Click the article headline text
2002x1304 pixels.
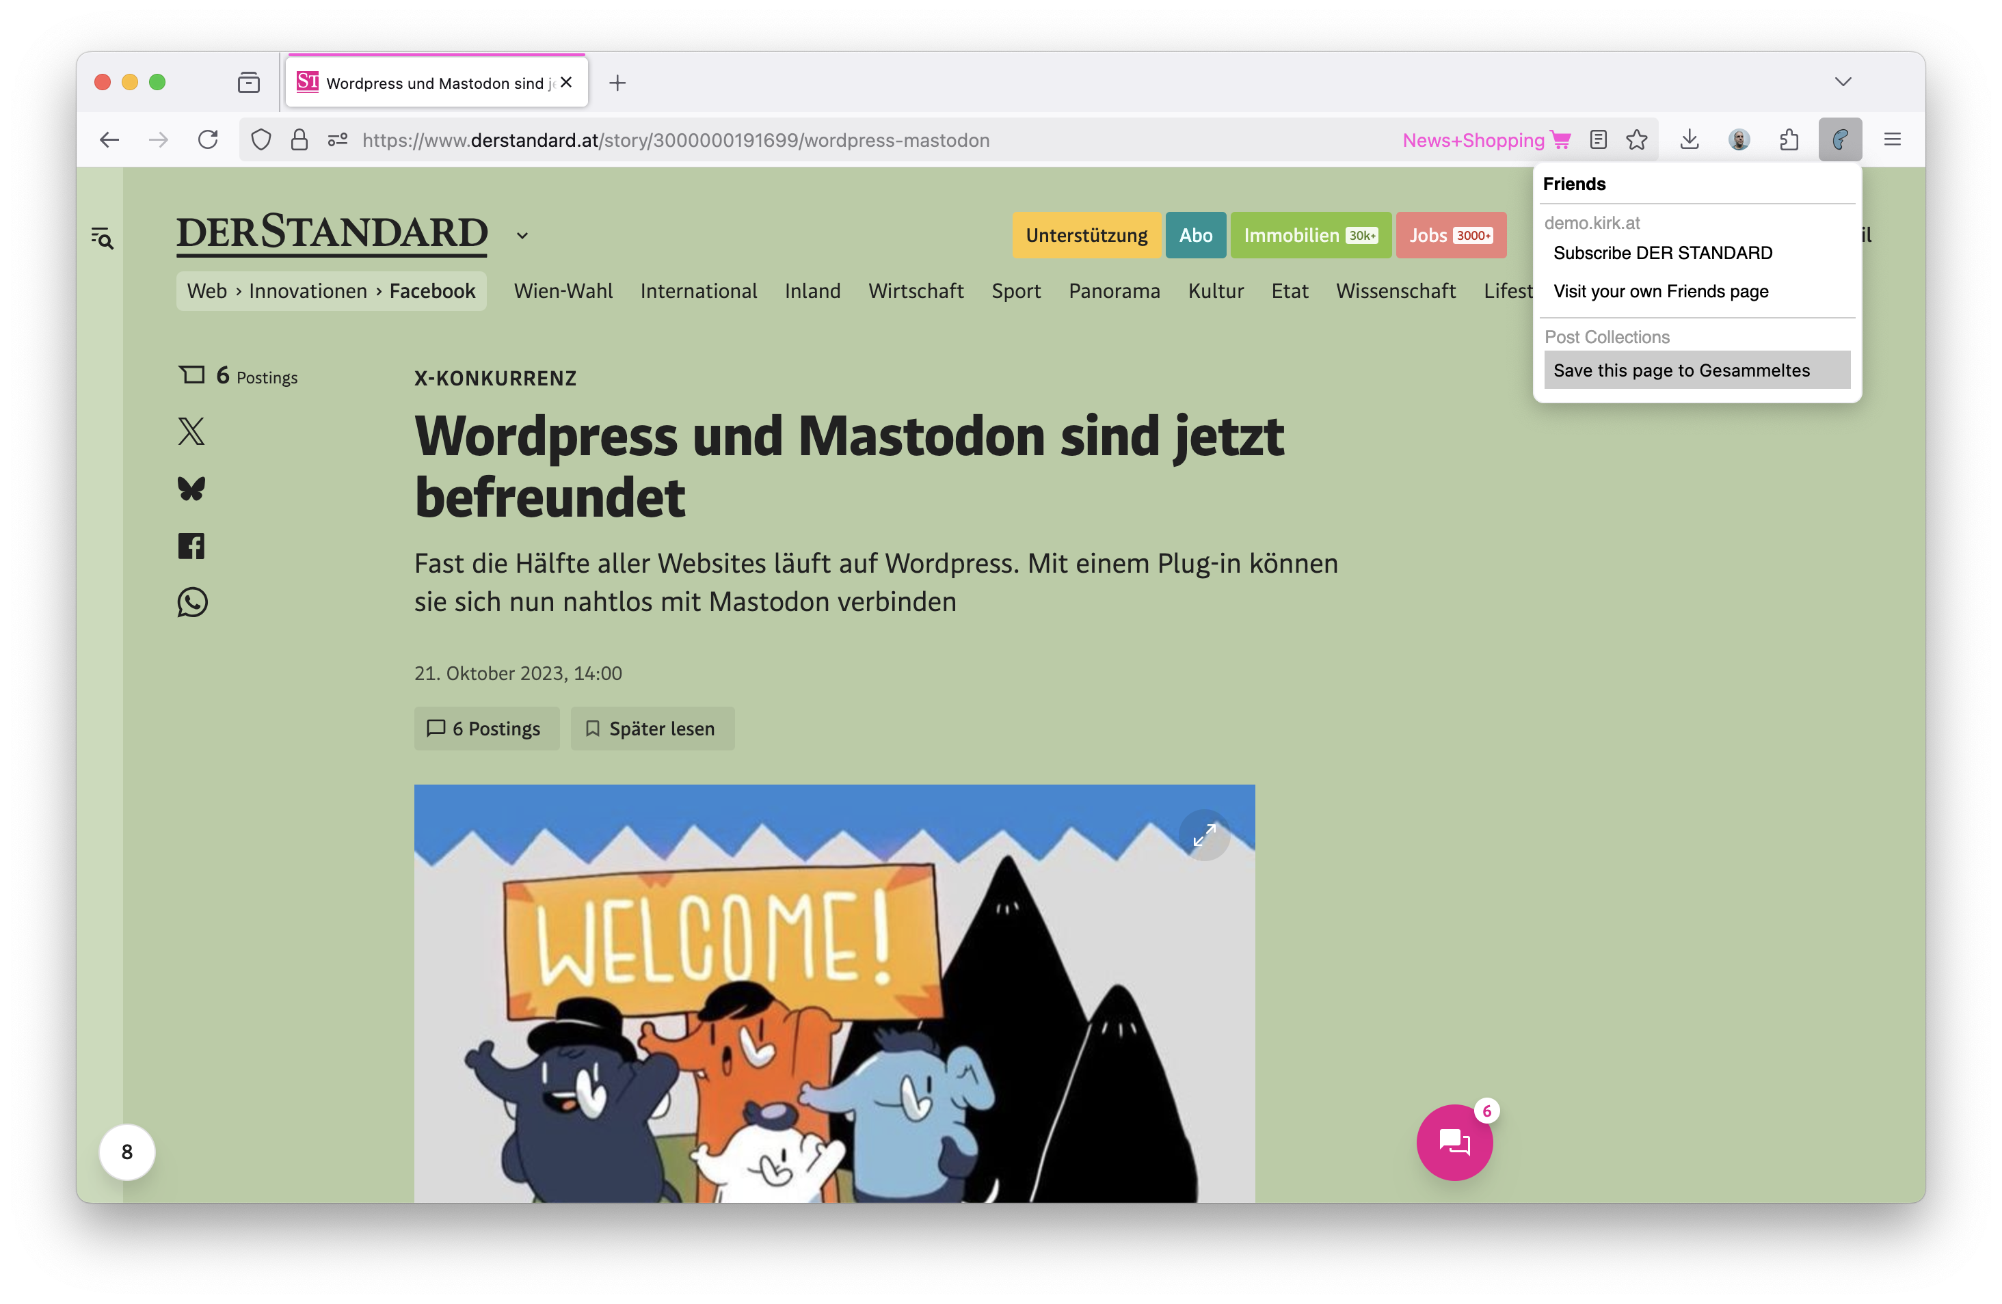click(x=849, y=467)
